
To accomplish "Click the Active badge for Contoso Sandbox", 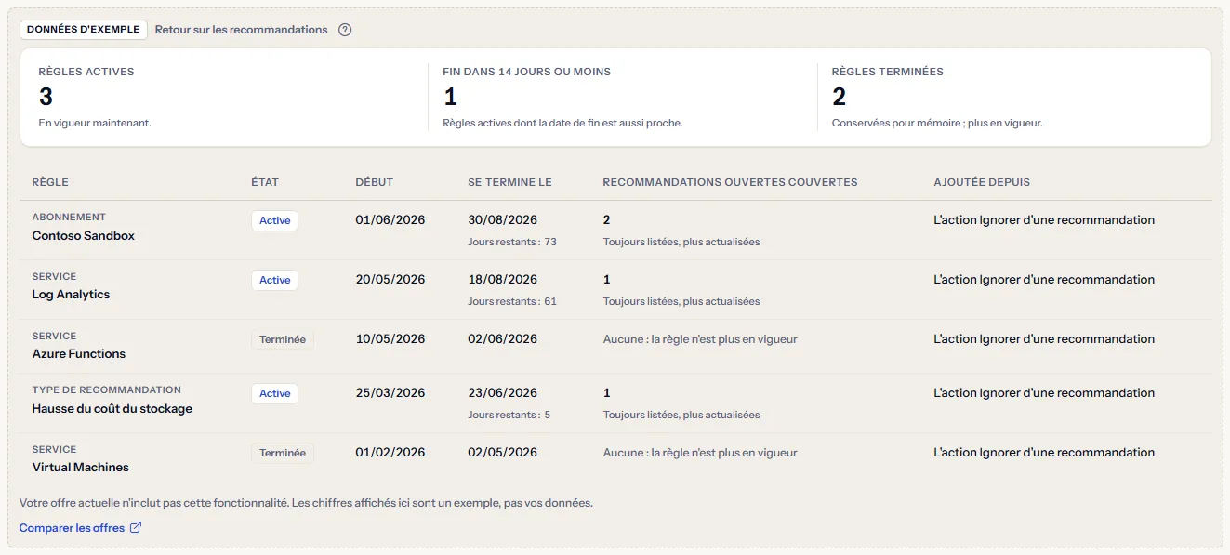I will (275, 221).
